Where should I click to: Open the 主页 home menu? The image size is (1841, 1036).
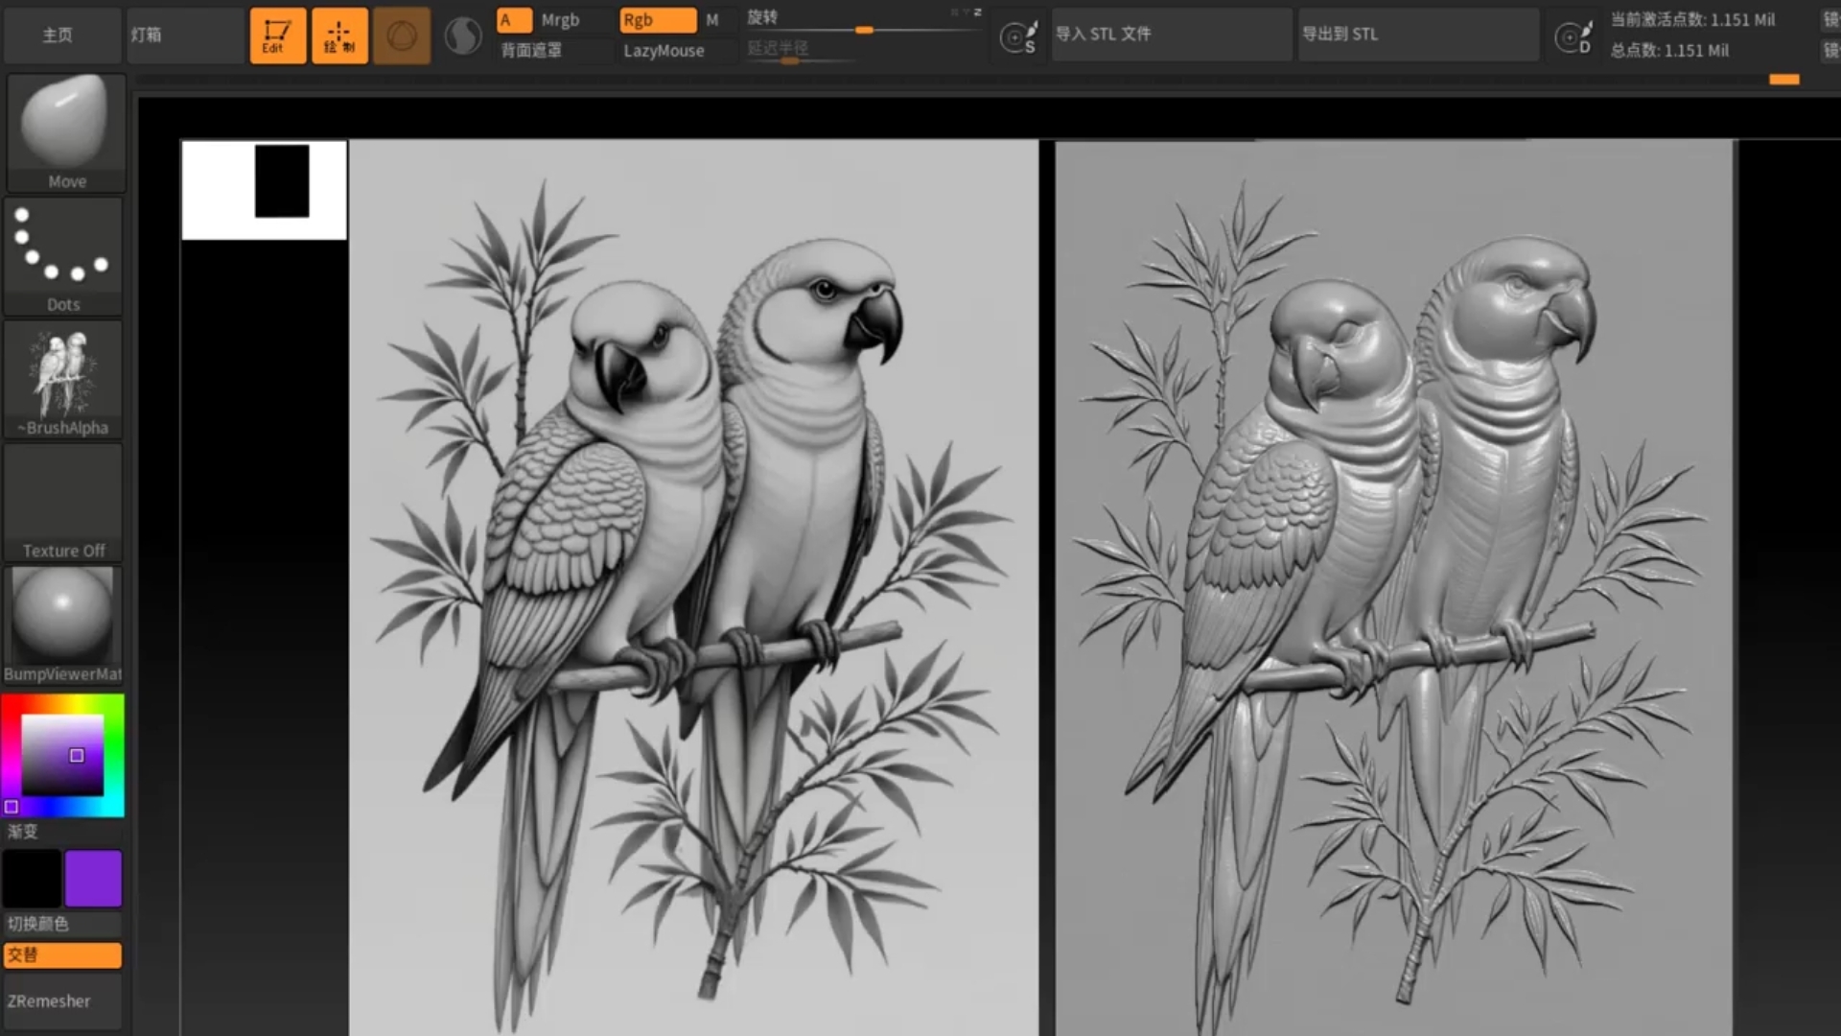click(x=57, y=35)
